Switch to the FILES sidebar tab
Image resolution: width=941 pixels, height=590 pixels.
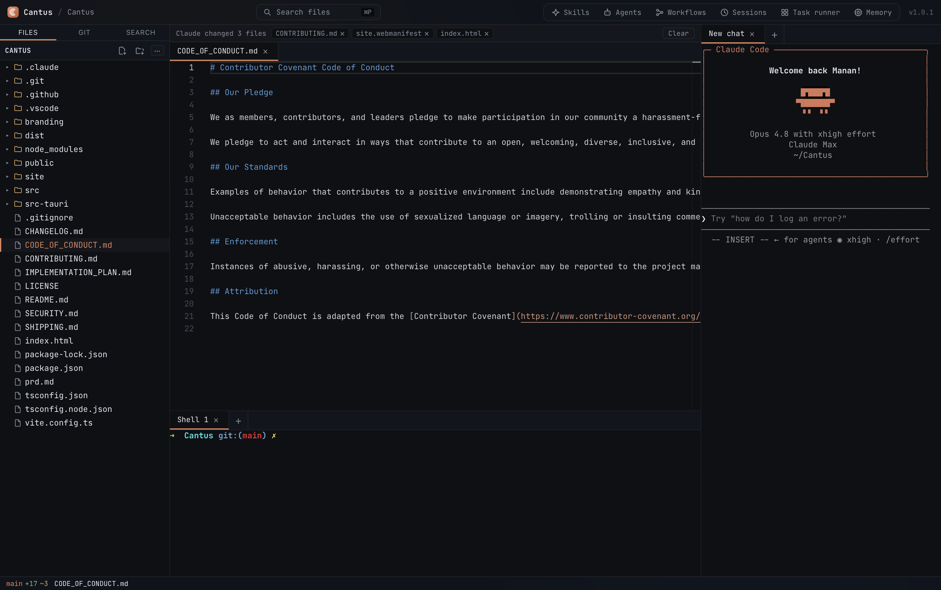pyautogui.click(x=28, y=32)
